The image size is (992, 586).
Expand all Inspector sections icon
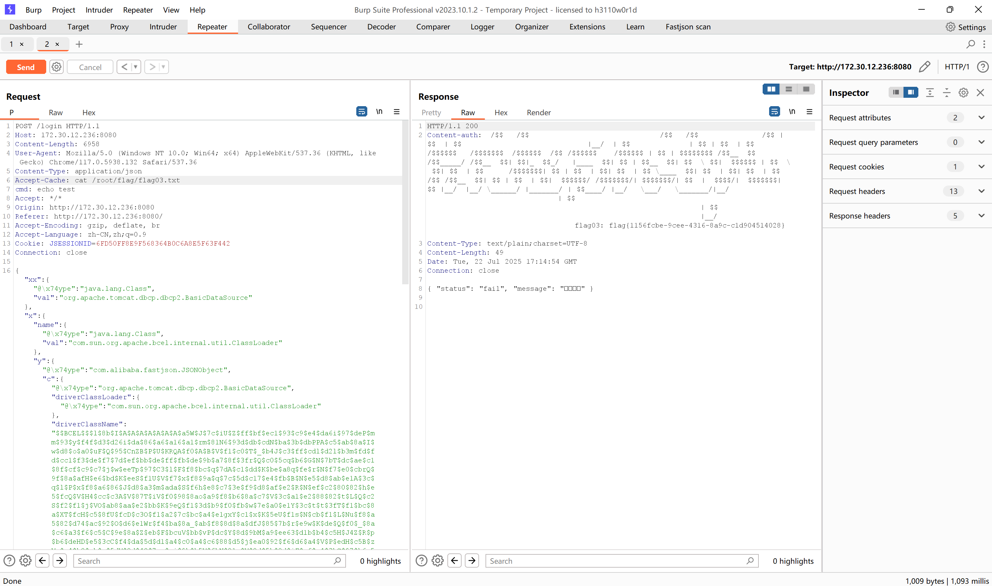(x=930, y=93)
